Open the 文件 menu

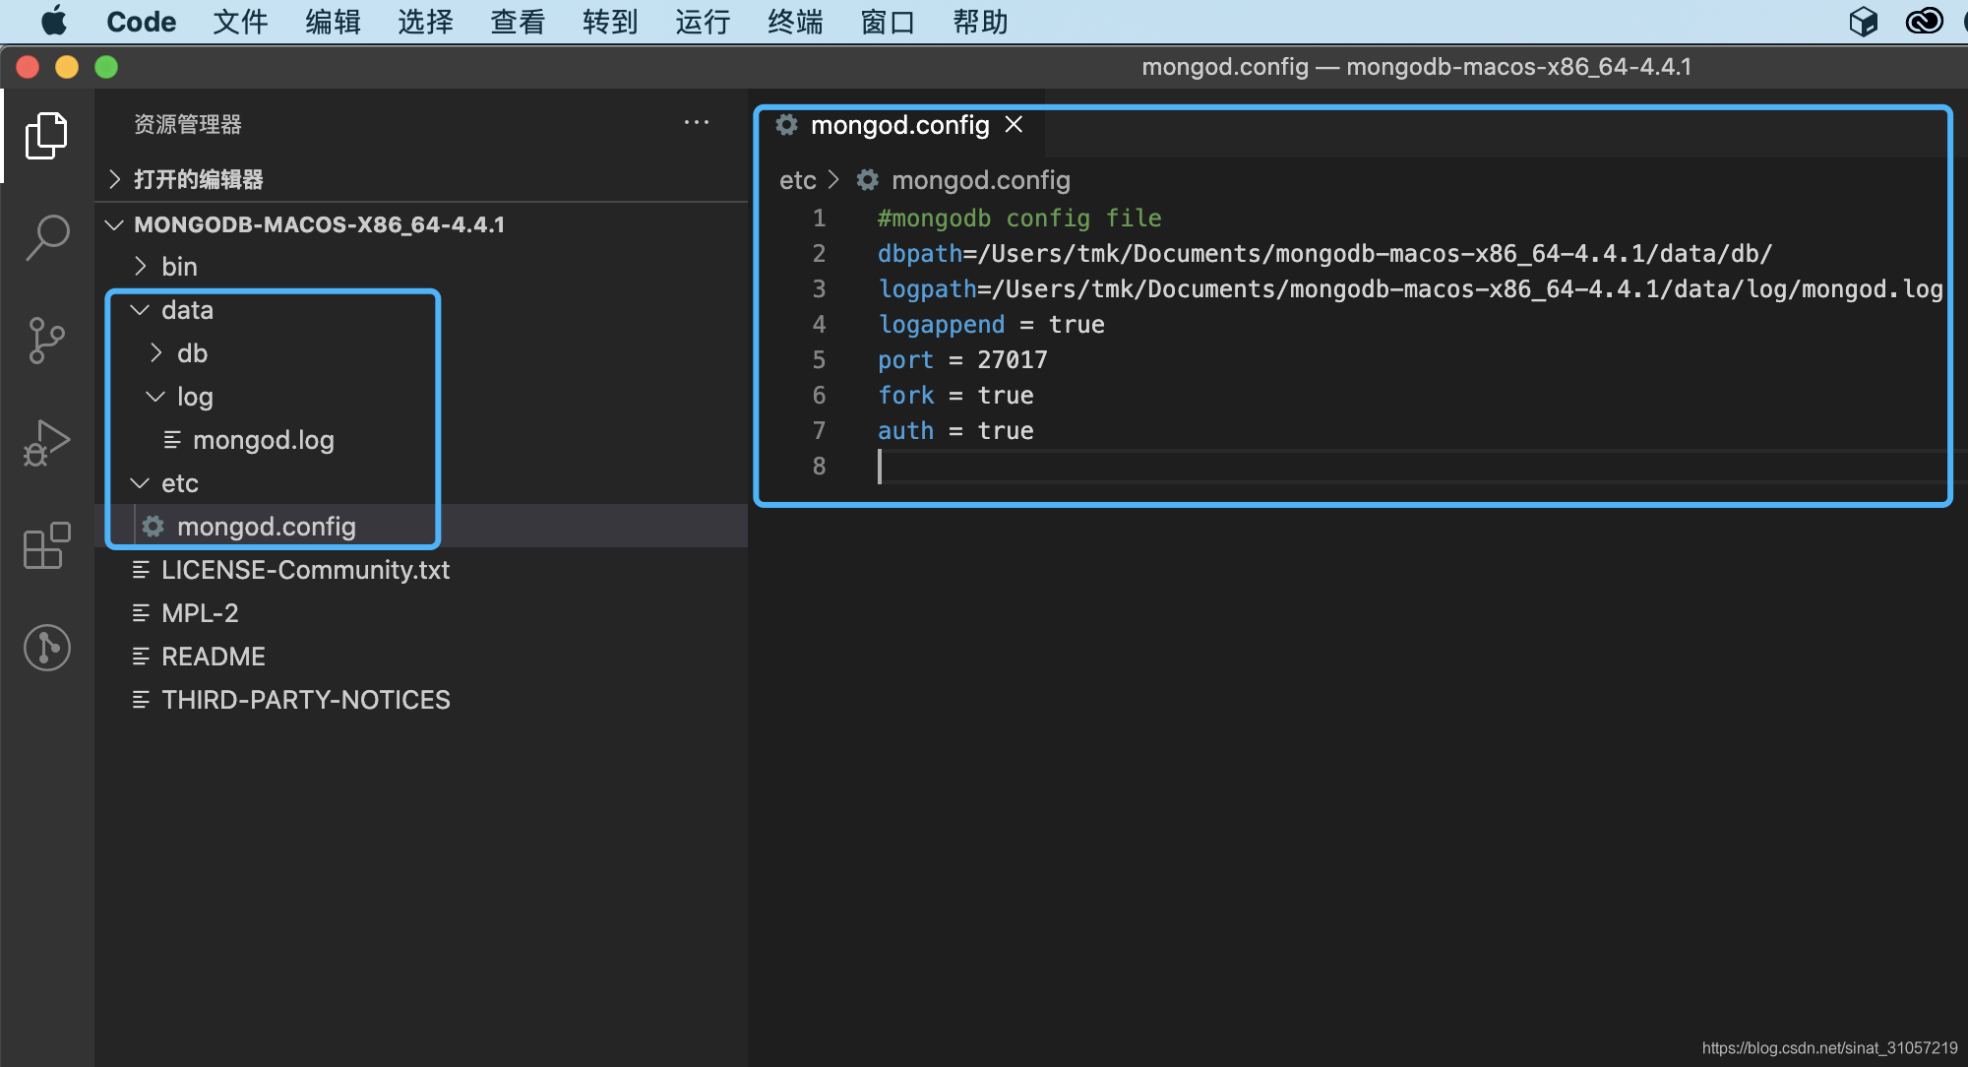tap(239, 21)
